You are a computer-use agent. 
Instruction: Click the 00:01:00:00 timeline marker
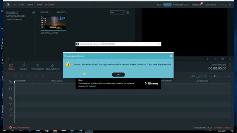tap(57, 81)
